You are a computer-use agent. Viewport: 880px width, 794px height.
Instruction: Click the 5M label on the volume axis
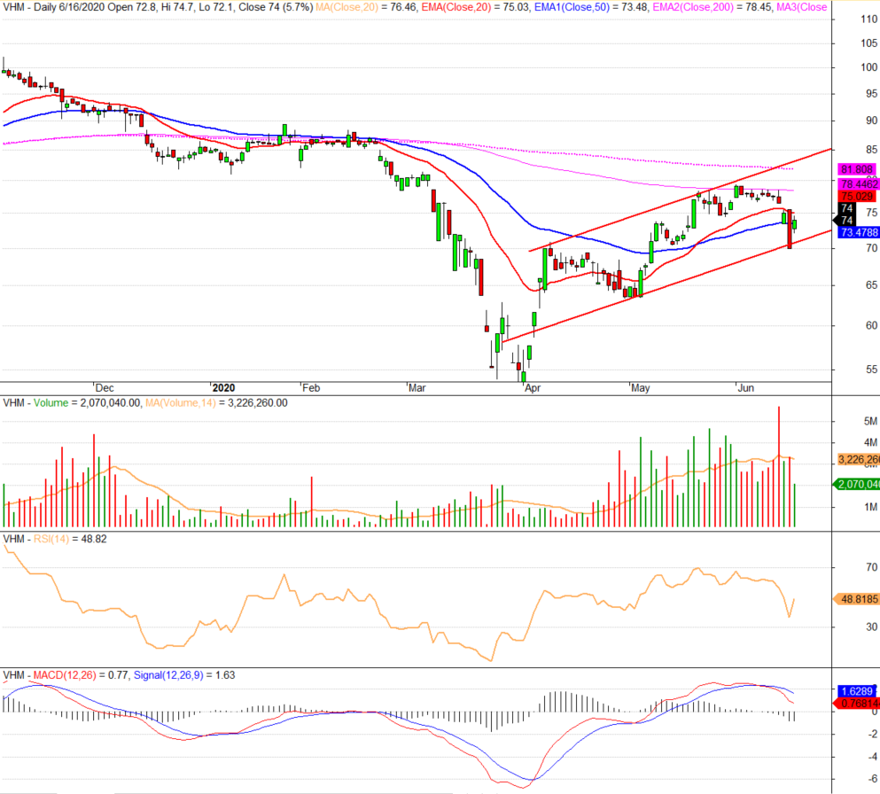tap(870, 422)
